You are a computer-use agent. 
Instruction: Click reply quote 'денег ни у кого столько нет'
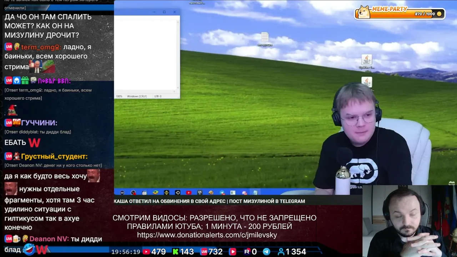[x=53, y=166]
